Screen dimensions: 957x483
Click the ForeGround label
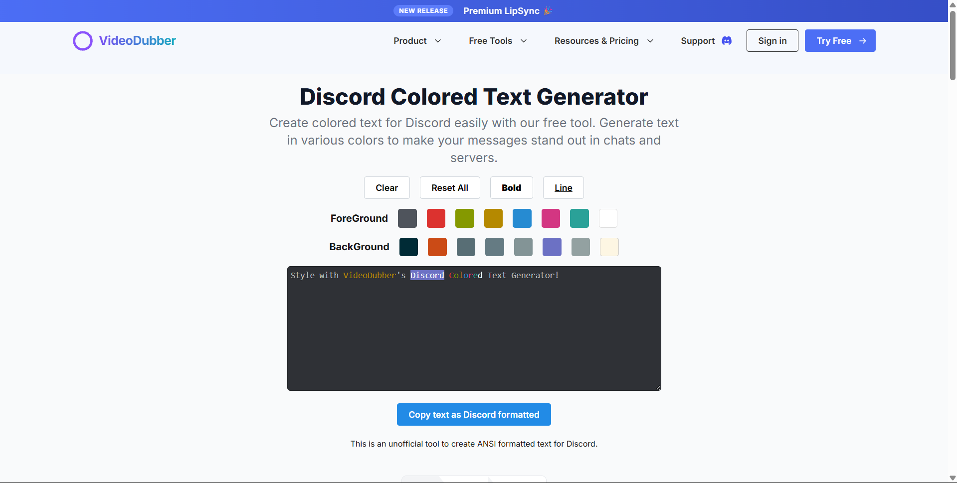[x=359, y=218]
